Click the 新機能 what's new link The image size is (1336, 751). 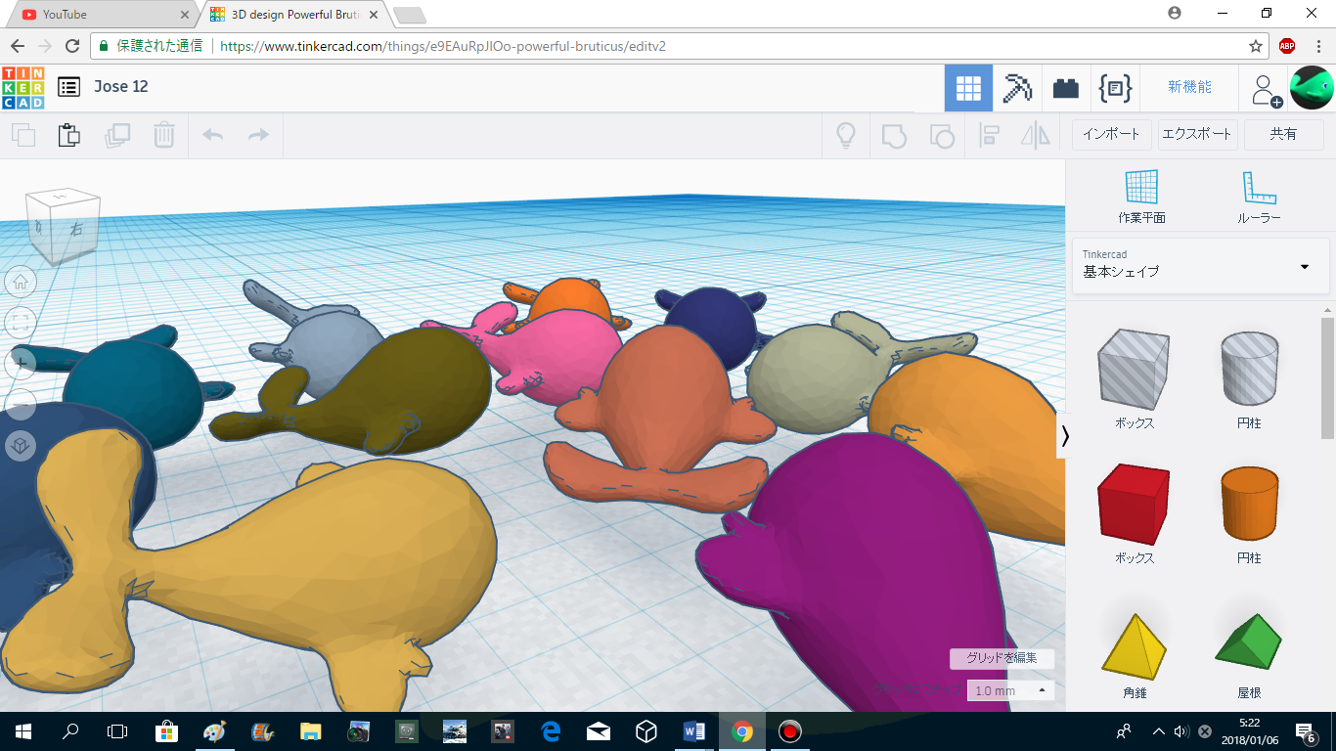pyautogui.click(x=1189, y=87)
